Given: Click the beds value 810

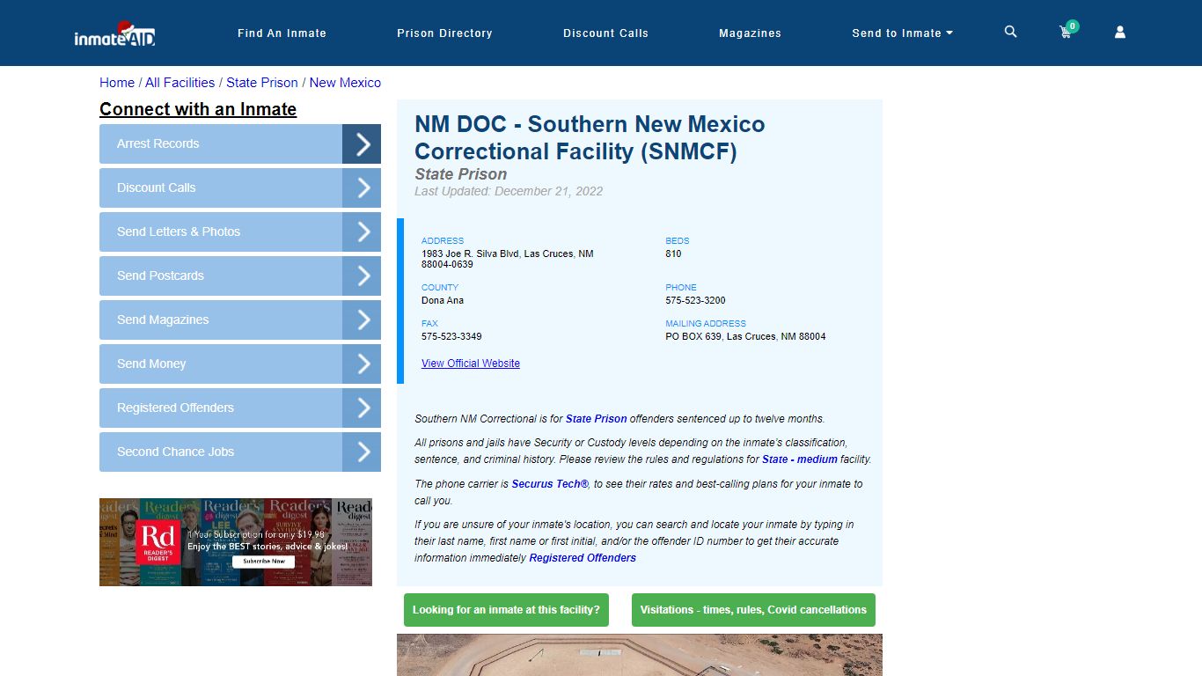Looking at the screenshot, I should point(673,253).
